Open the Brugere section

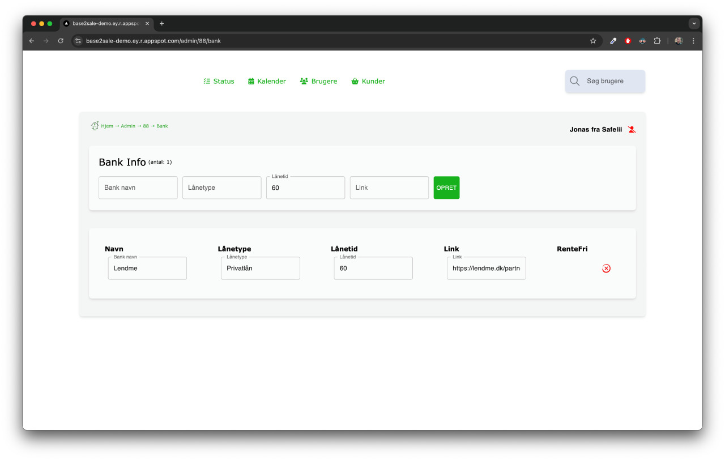click(x=318, y=81)
